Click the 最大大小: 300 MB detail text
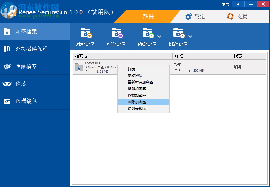The height and width of the screenshot is (187, 270). coord(189,71)
